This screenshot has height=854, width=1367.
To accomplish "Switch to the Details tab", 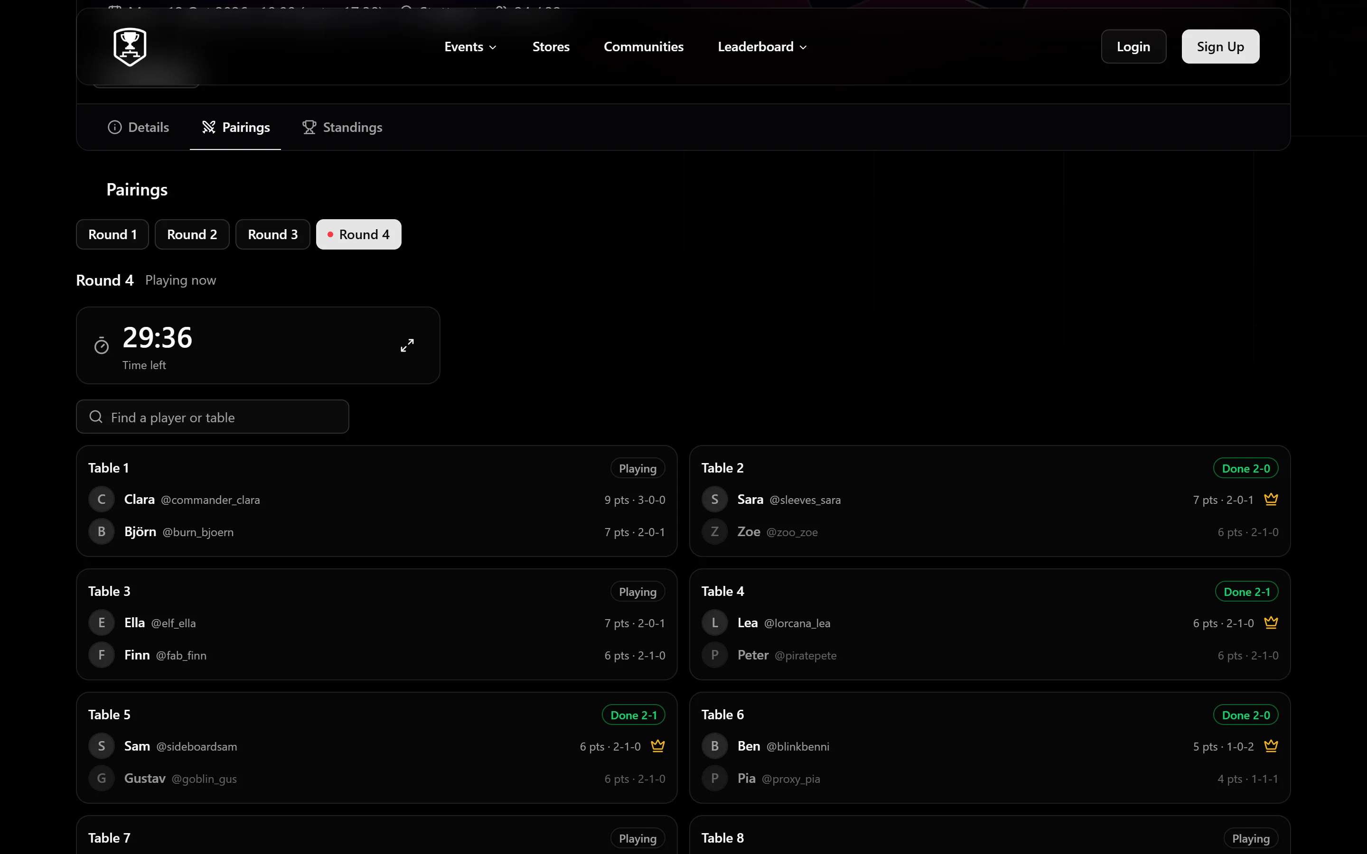I will tap(138, 127).
